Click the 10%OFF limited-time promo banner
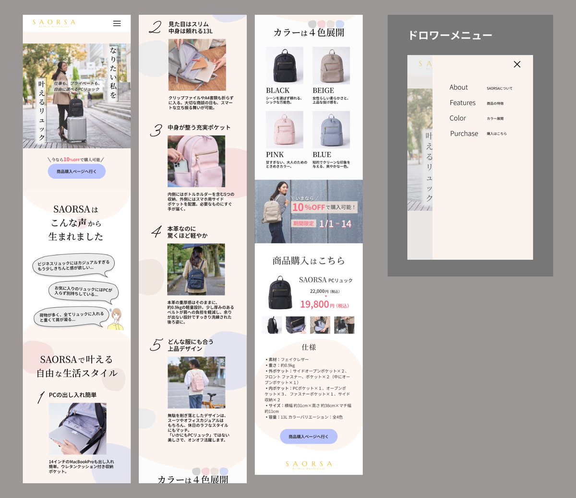This screenshot has height=498, width=576. click(308, 211)
